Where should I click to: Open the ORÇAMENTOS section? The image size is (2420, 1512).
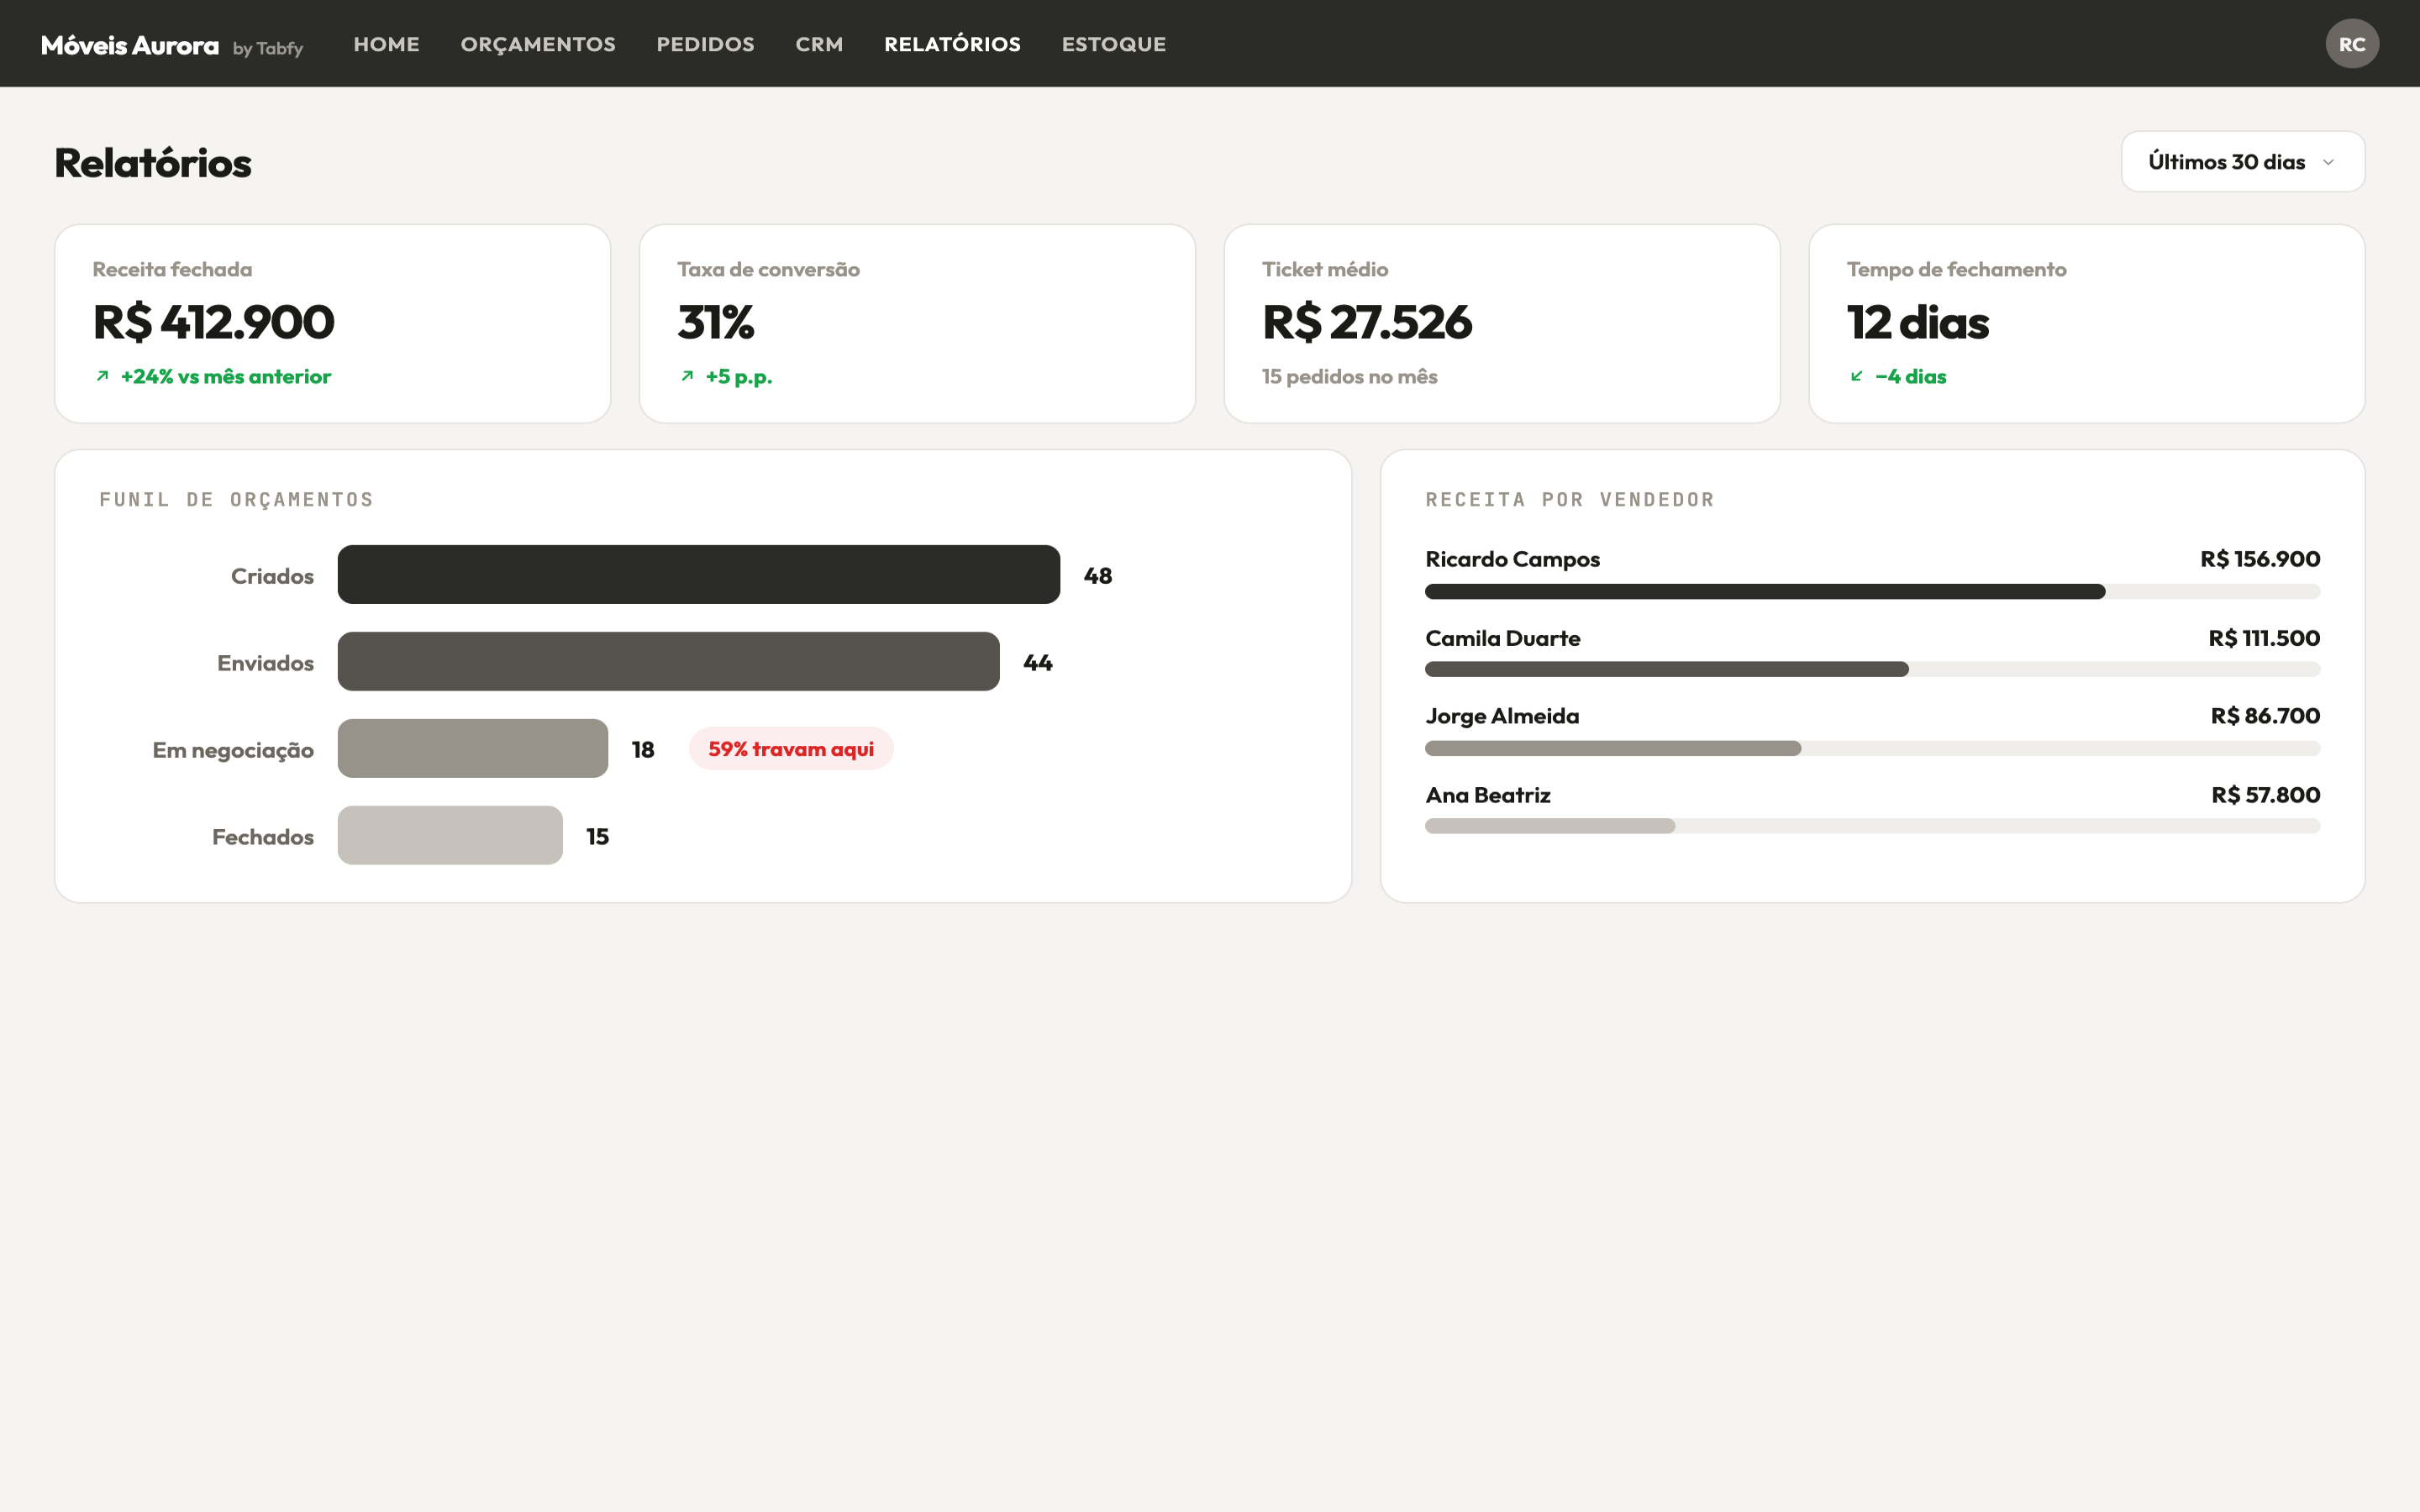538,44
